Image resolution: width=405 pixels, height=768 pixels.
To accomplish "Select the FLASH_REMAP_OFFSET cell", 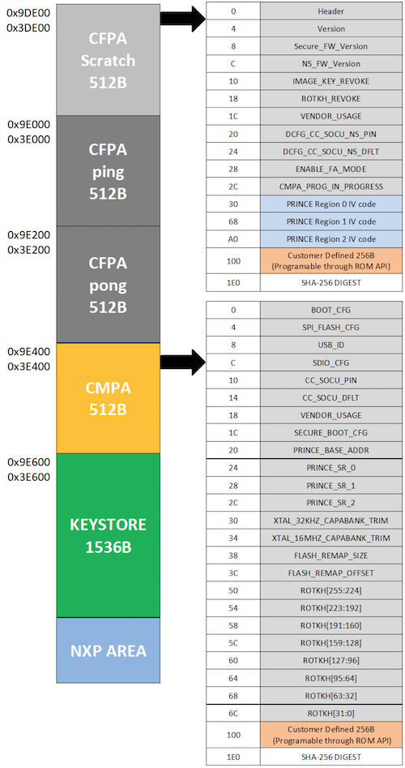I will point(331,573).
